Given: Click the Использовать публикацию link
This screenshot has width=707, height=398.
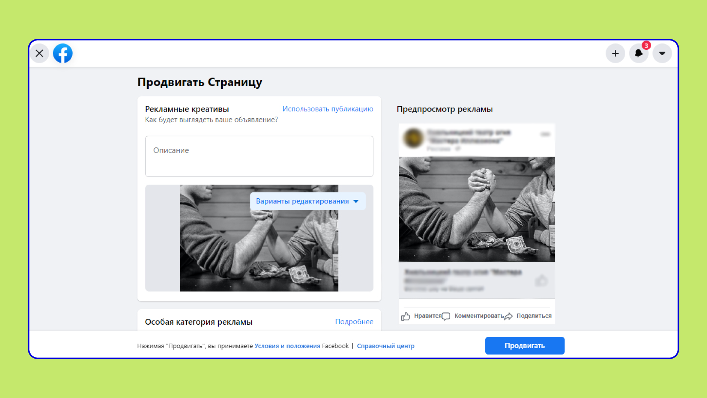Looking at the screenshot, I should (328, 109).
